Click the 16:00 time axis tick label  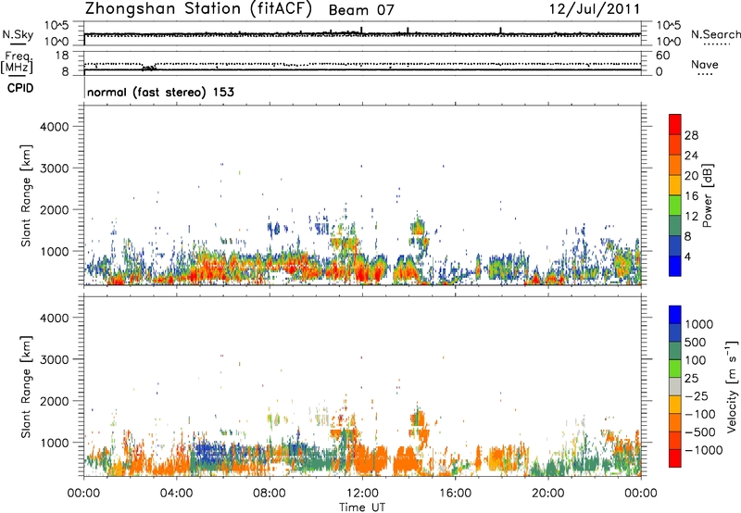pyautogui.click(x=455, y=494)
